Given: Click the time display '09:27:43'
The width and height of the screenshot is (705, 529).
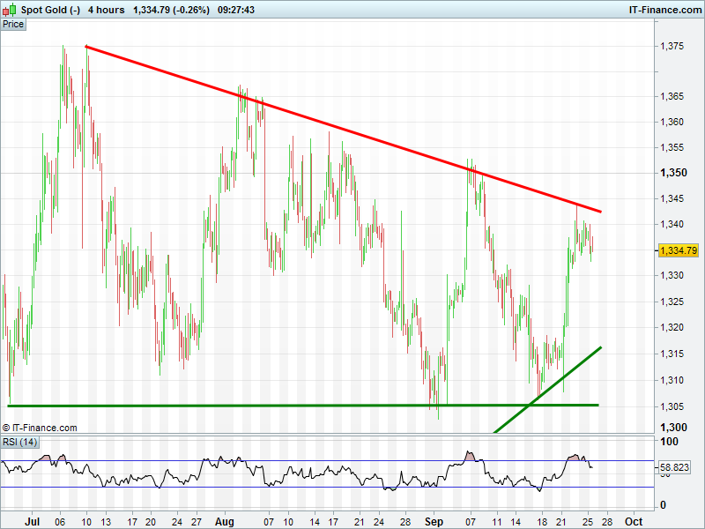Looking at the screenshot, I should tap(236, 10).
